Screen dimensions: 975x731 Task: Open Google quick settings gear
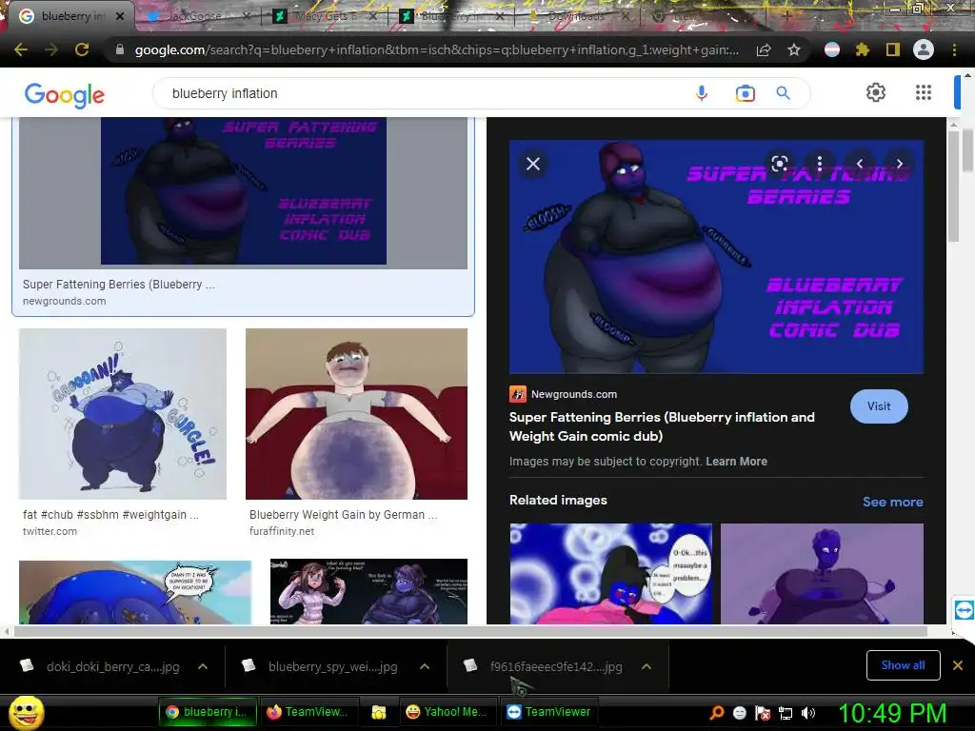pyautogui.click(x=876, y=92)
